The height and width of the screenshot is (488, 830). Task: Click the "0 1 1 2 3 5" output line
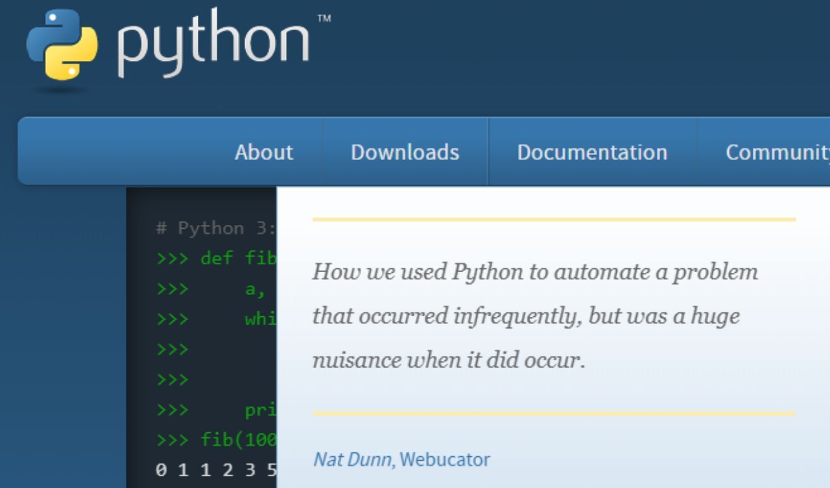point(217,471)
